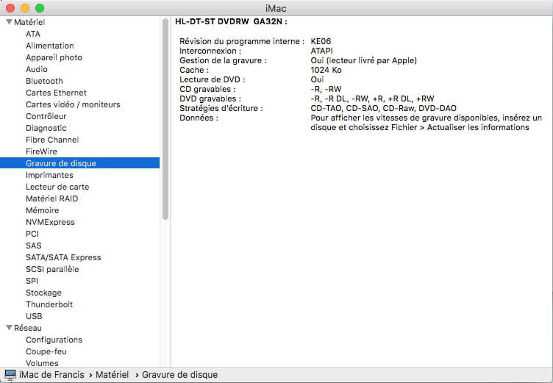Click the sidebar vertical scrollbar
This screenshot has height=383, width=553.
click(x=165, y=119)
